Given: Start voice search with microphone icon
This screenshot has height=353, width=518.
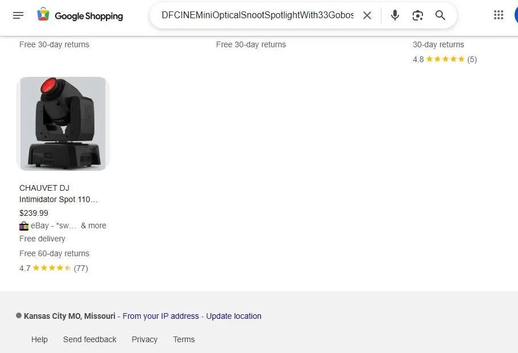Looking at the screenshot, I should click(x=395, y=15).
